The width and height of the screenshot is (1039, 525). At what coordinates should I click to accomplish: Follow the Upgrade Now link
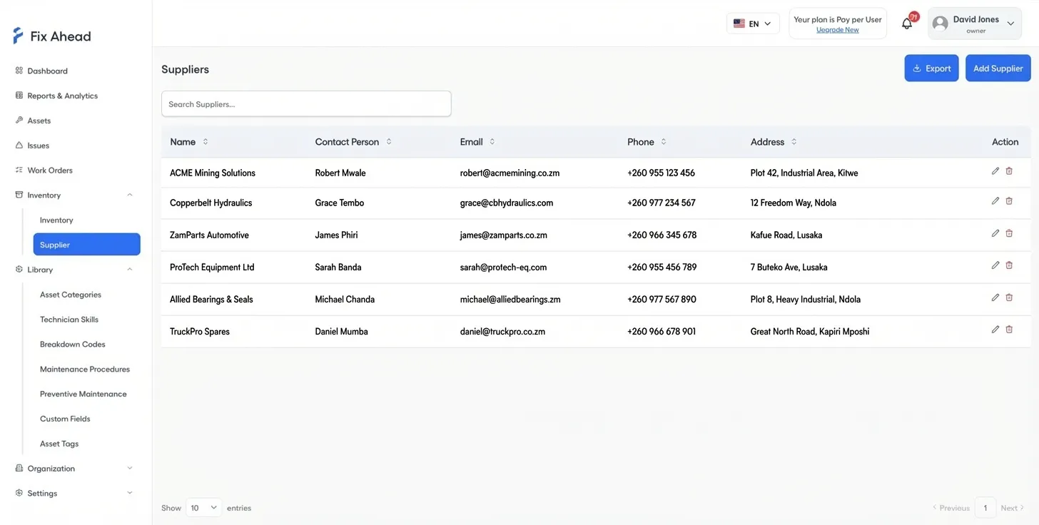coord(837,29)
